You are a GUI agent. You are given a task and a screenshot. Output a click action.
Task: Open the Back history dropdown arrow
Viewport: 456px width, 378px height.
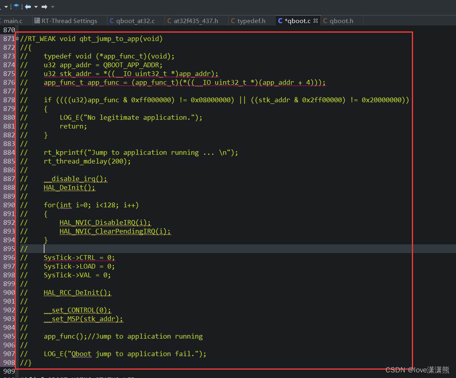(36, 7)
